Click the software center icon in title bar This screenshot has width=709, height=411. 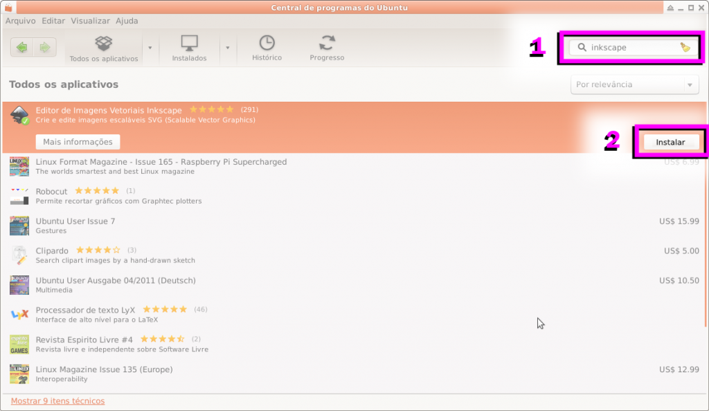point(8,8)
